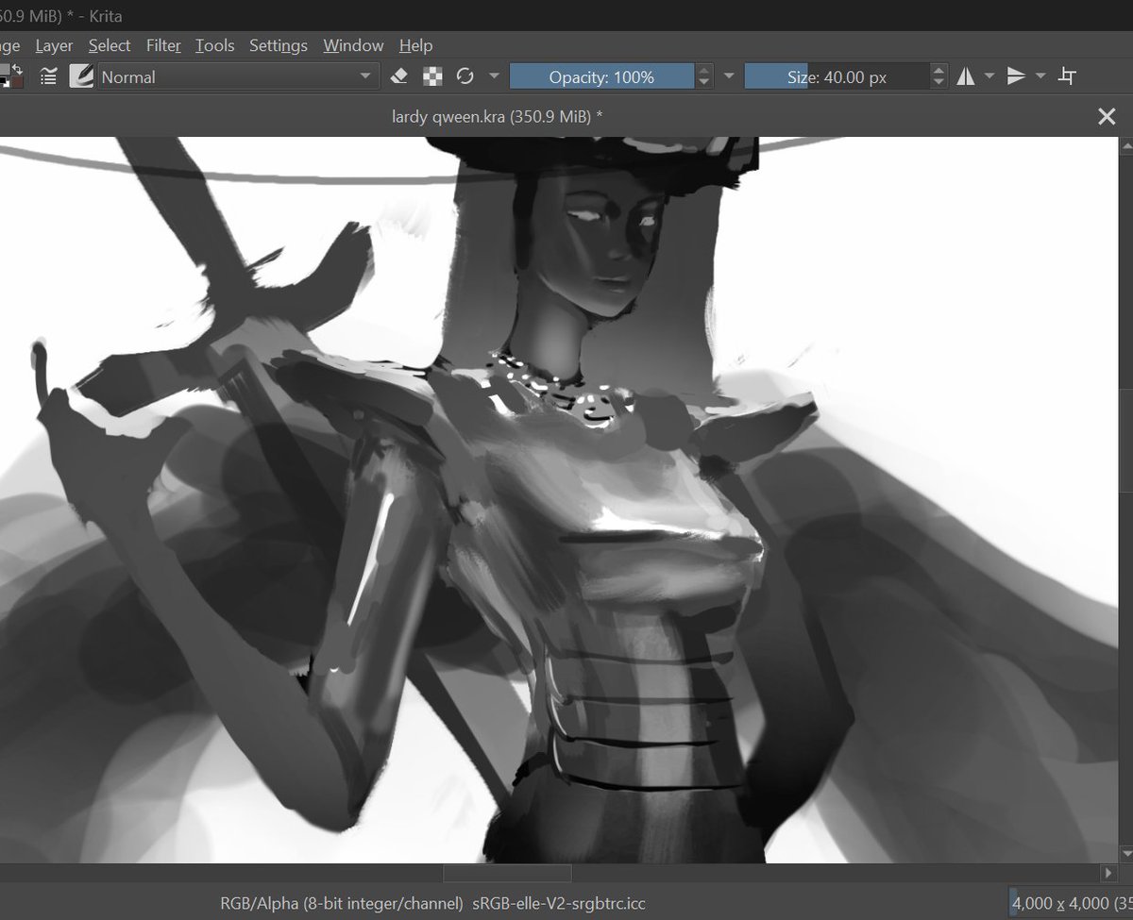
Task: Open the Filter menu
Action: point(162,44)
